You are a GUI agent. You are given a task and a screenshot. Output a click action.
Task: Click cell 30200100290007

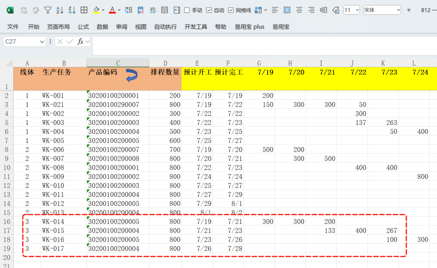tap(118, 105)
